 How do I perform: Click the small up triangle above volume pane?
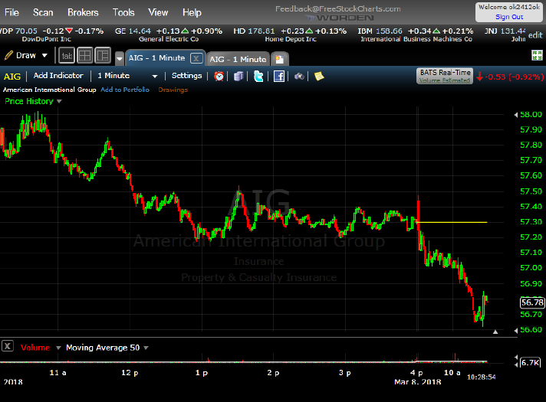pos(495,332)
